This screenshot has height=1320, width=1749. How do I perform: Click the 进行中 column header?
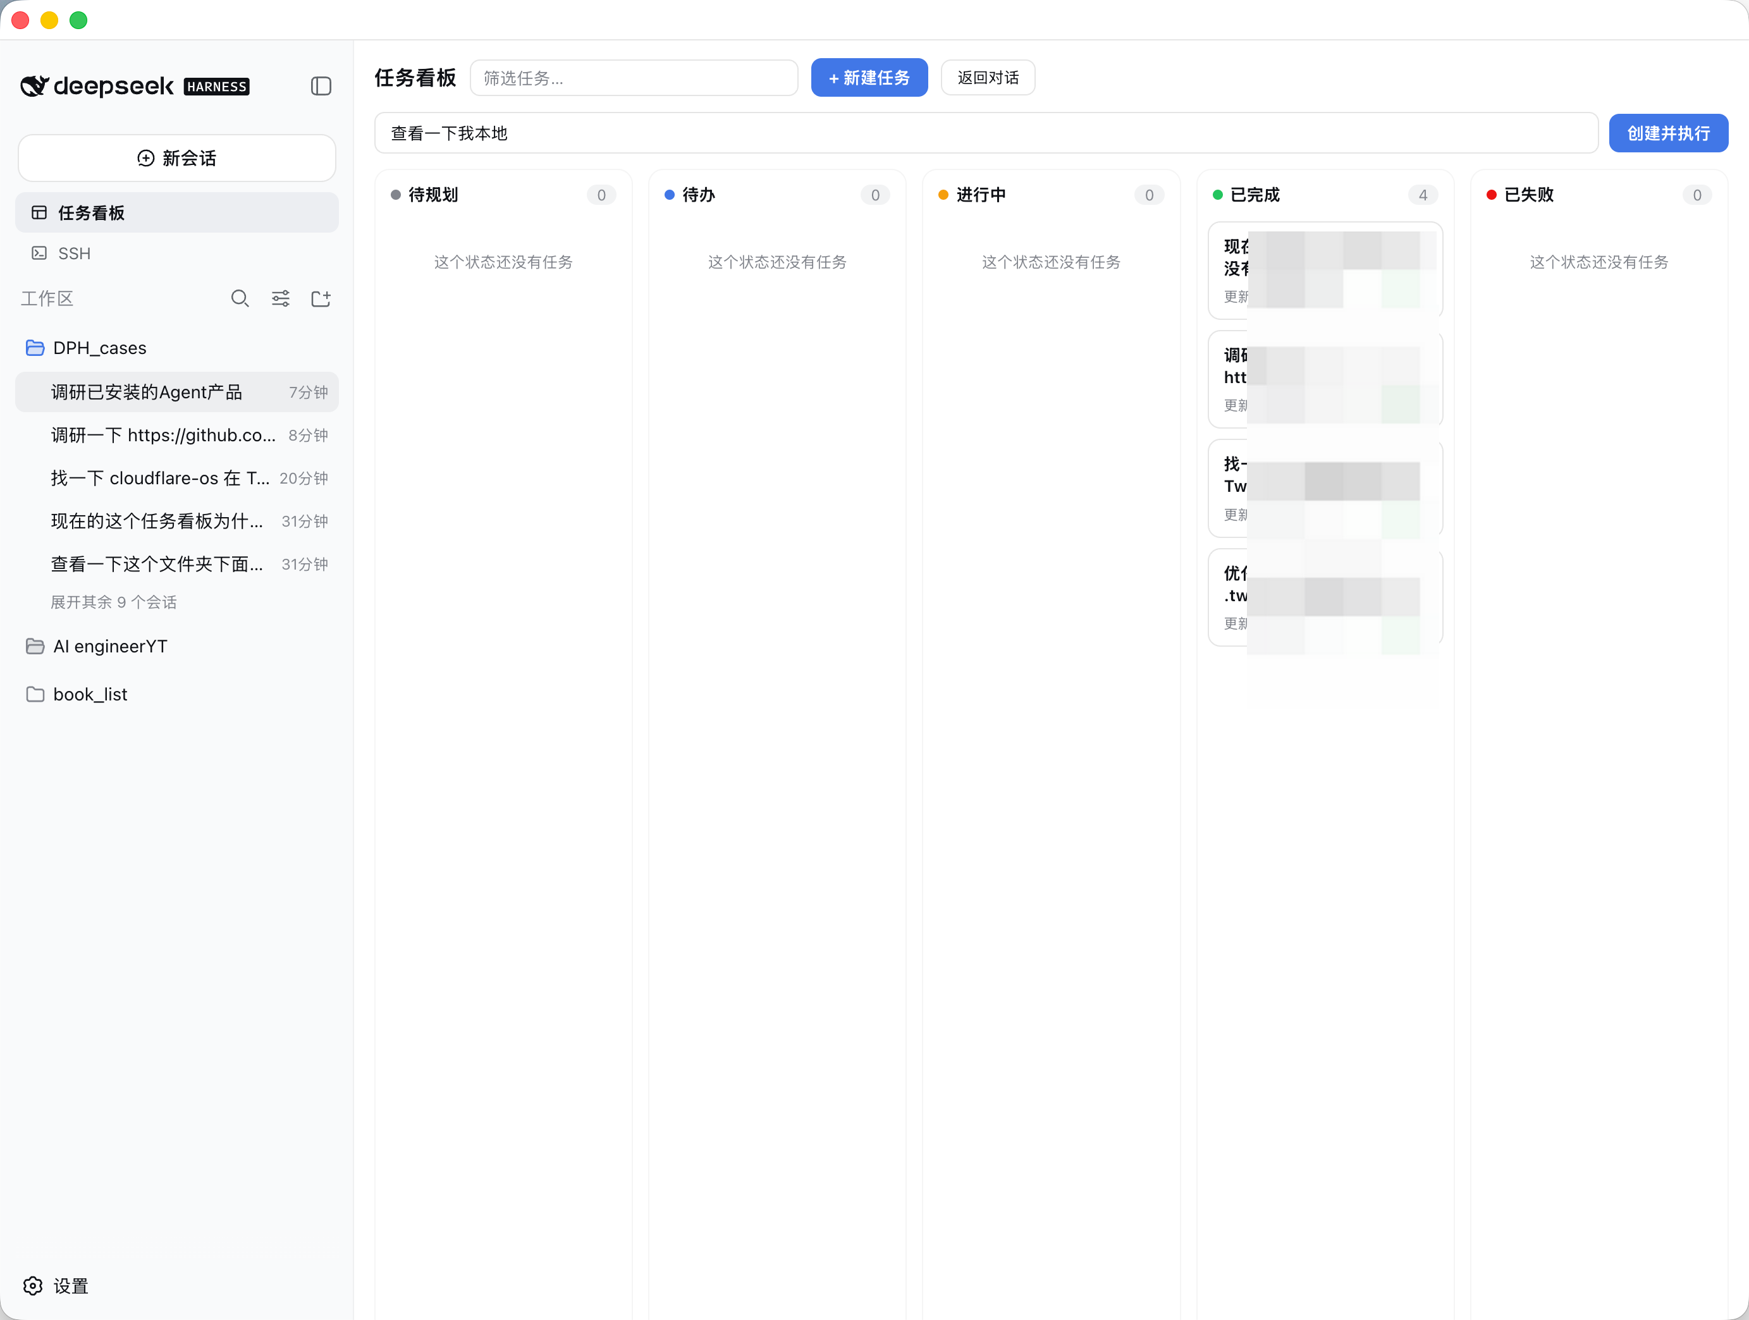1051,195
